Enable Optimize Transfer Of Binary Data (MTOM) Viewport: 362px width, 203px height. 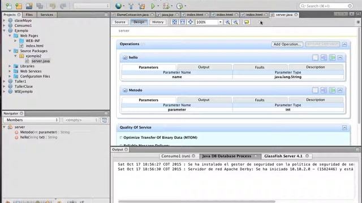pos(121,138)
